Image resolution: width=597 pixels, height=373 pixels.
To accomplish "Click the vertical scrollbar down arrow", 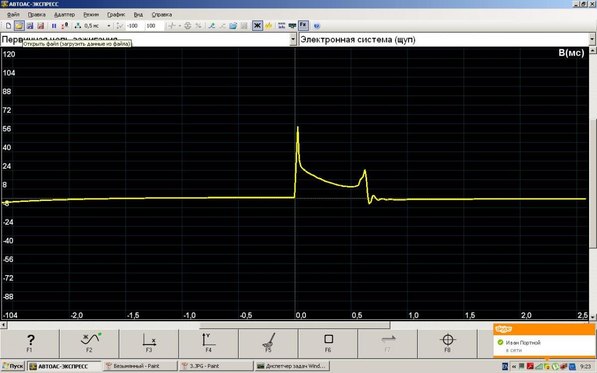I will pyautogui.click(x=592, y=316).
